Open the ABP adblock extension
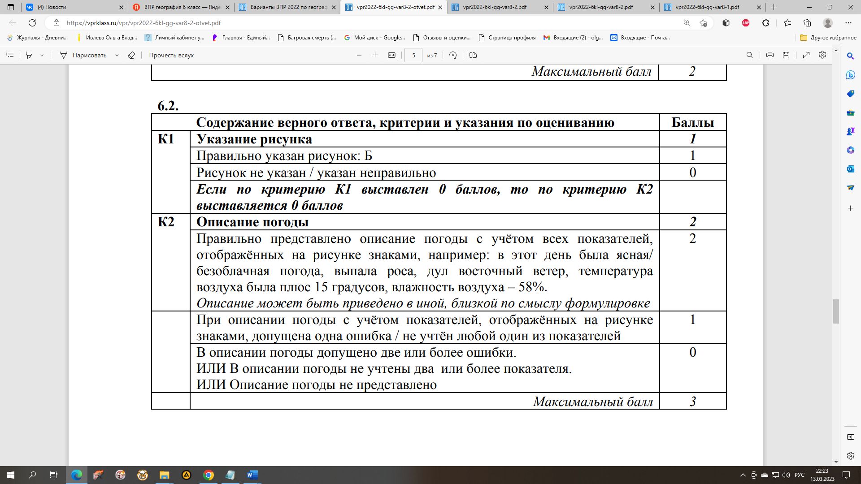 click(746, 23)
